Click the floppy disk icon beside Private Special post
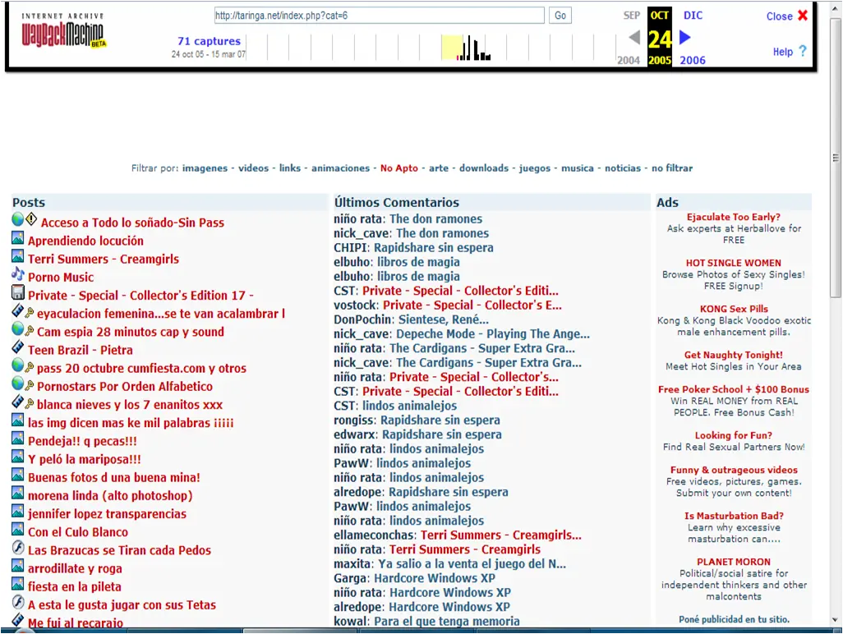Screen dimensions: 843x634 18,292
